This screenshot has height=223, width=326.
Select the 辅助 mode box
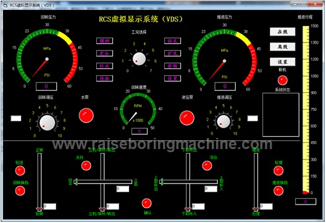pos(104,41)
